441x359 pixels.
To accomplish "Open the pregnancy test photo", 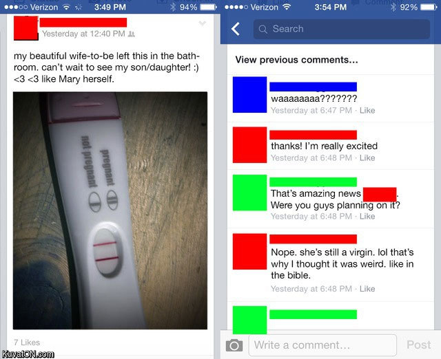I will tap(110, 210).
